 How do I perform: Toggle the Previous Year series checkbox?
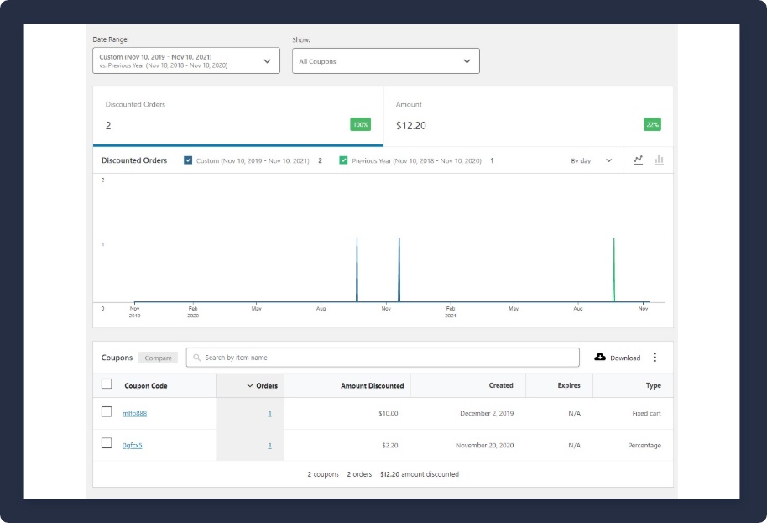(x=343, y=160)
